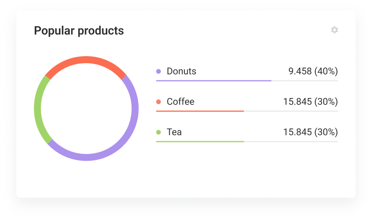Click the Donuts value 9.458 (40%)

[x=313, y=71]
